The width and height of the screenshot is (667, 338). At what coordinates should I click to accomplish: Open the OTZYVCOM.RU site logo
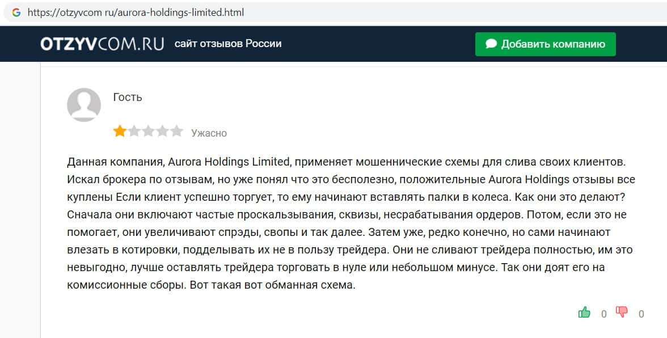102,44
